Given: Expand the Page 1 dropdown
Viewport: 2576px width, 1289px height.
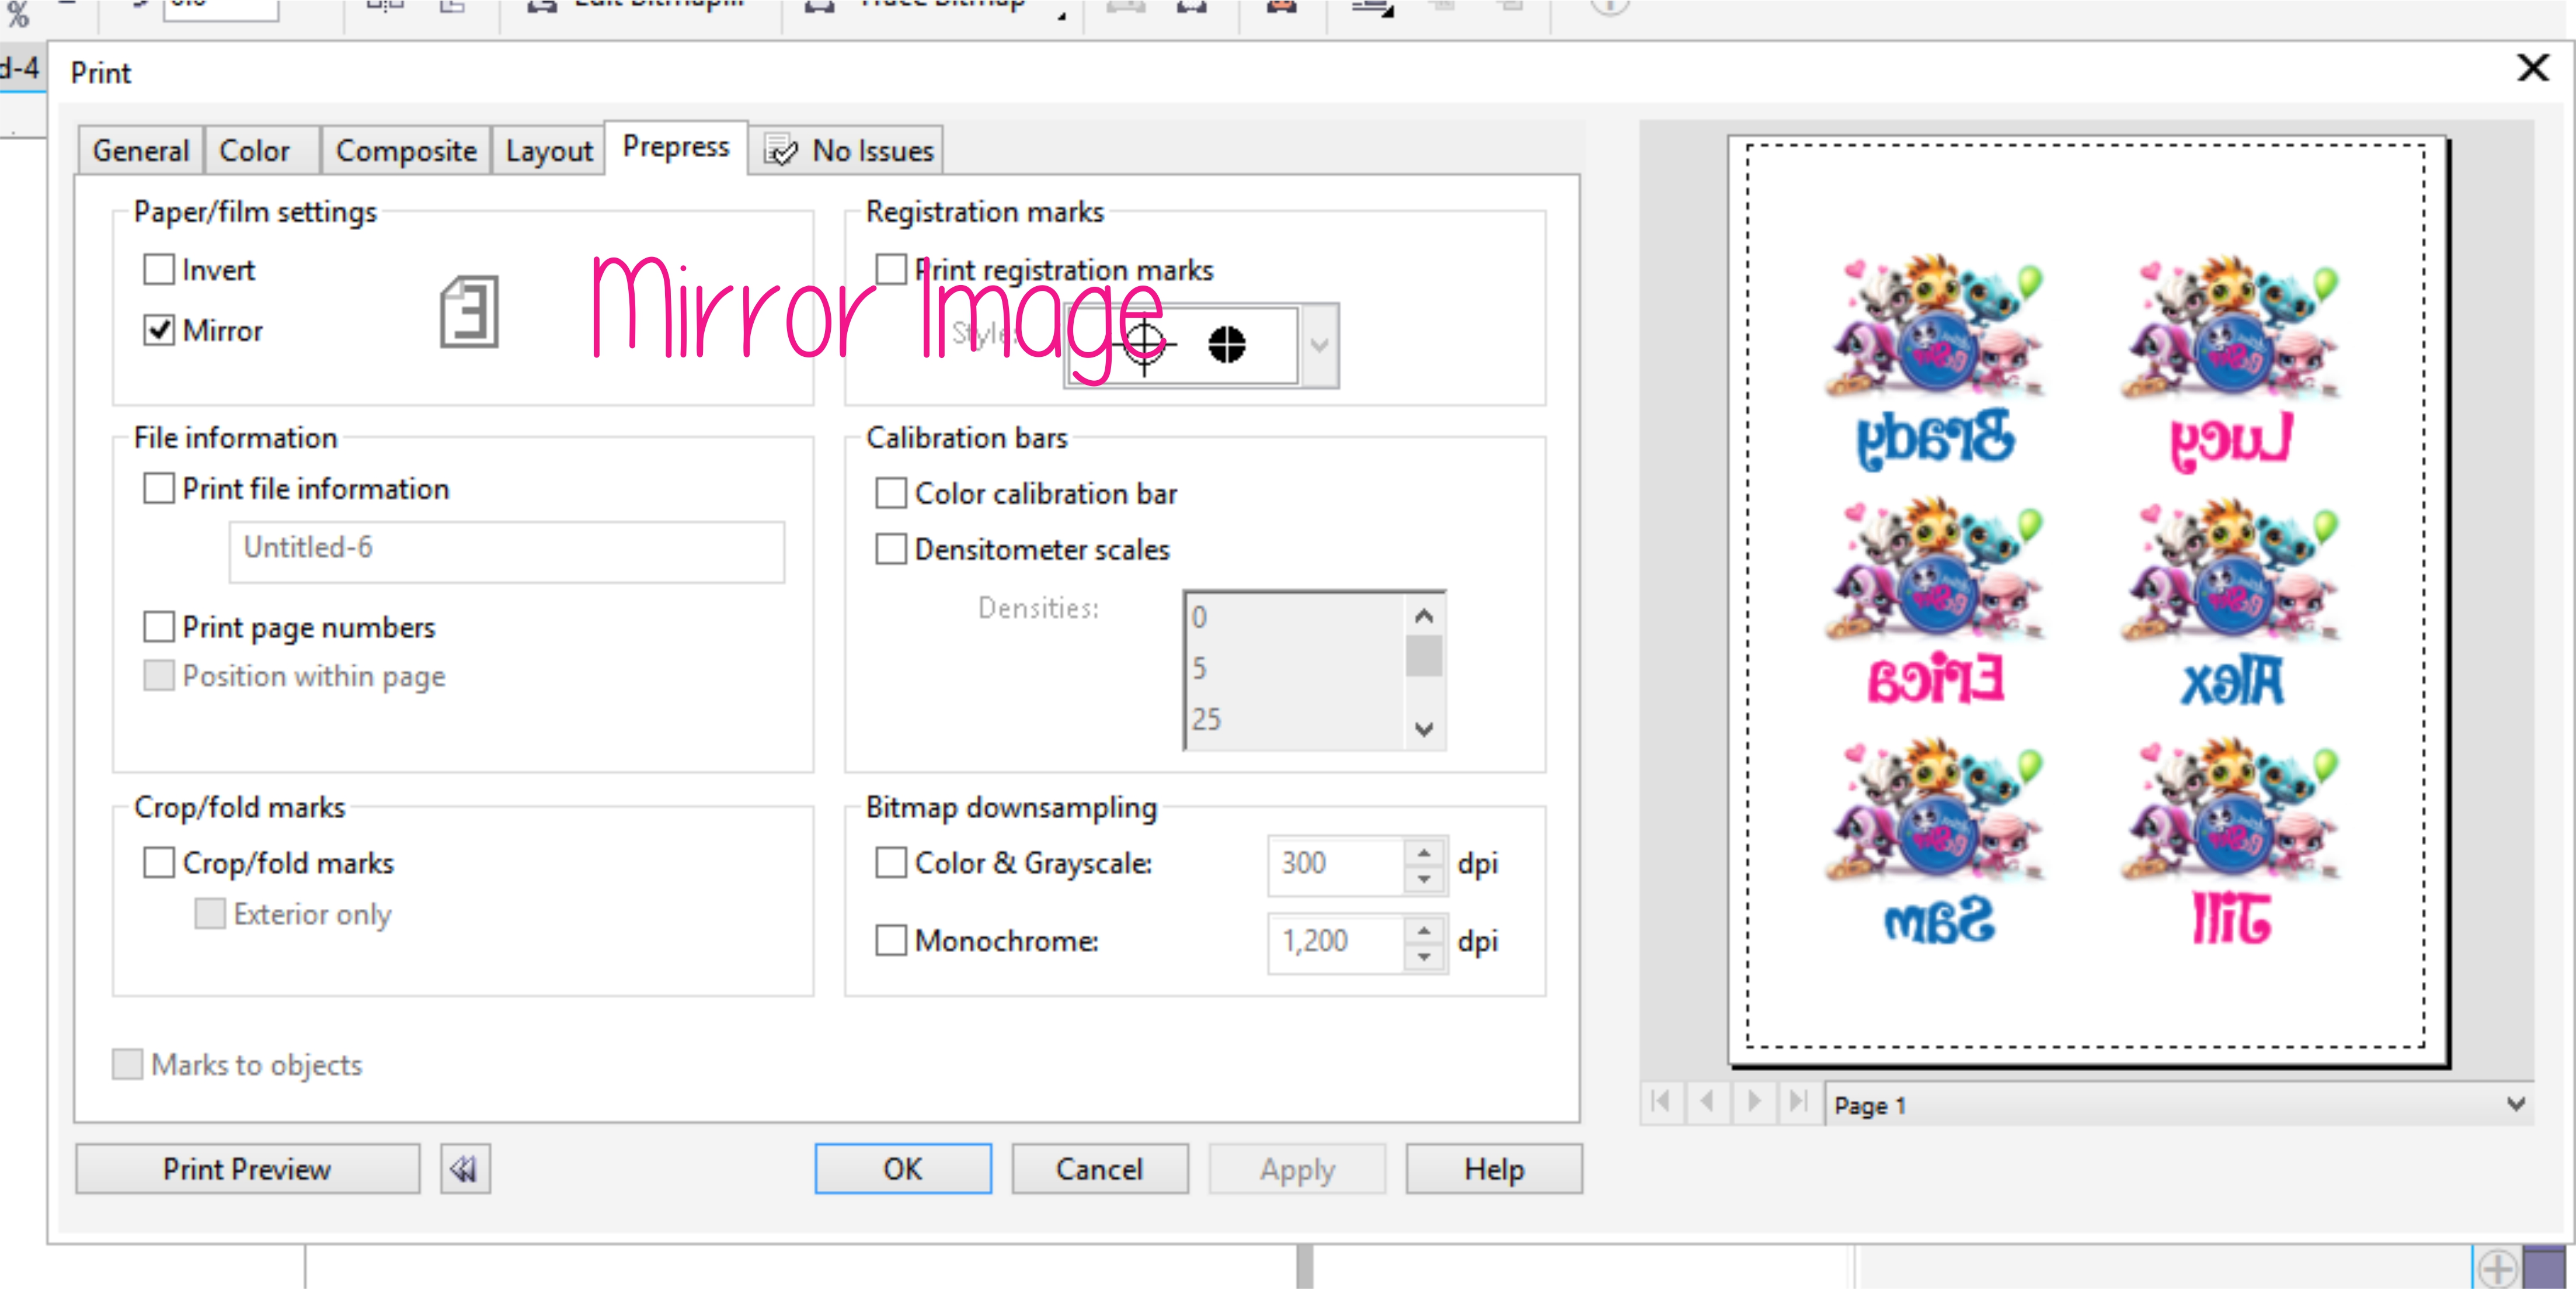Looking at the screenshot, I should pos(2515,1104).
